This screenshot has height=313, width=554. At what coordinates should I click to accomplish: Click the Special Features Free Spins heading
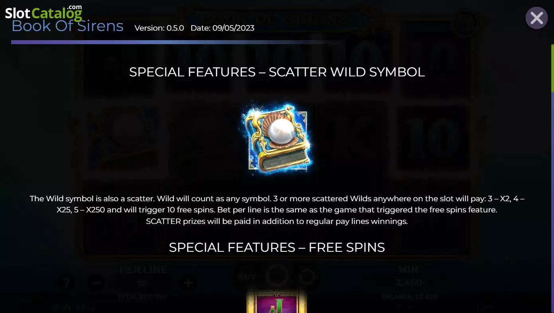click(x=277, y=247)
